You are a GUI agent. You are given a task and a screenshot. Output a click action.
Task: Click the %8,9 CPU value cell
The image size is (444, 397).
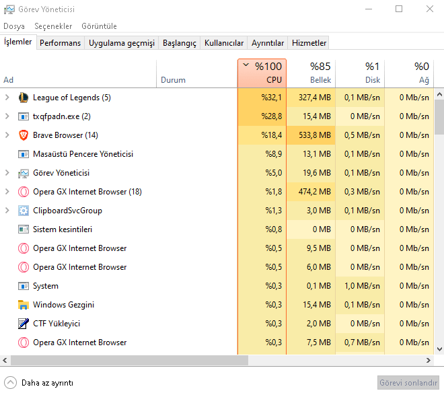[262, 154]
